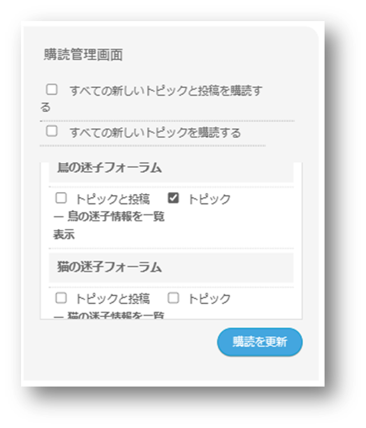Screen dimensions: 366x428
Task: Click label text すべての新しいトピックを購読する
Action: coord(155,133)
